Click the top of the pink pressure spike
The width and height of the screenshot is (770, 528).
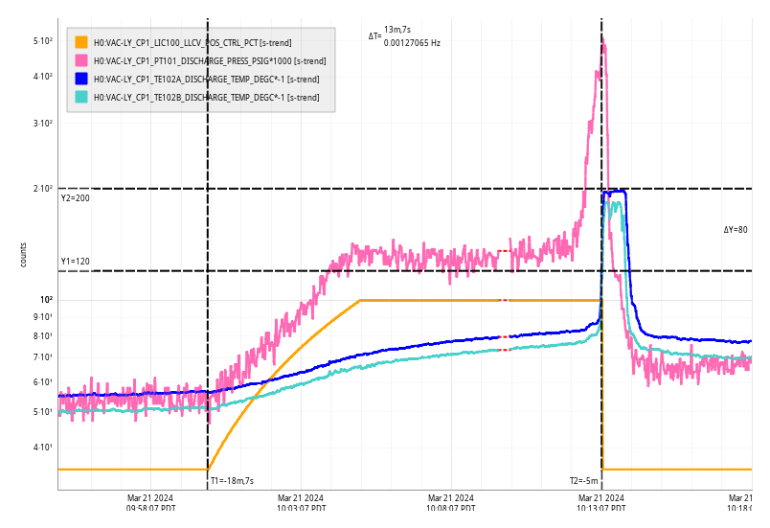pos(602,39)
